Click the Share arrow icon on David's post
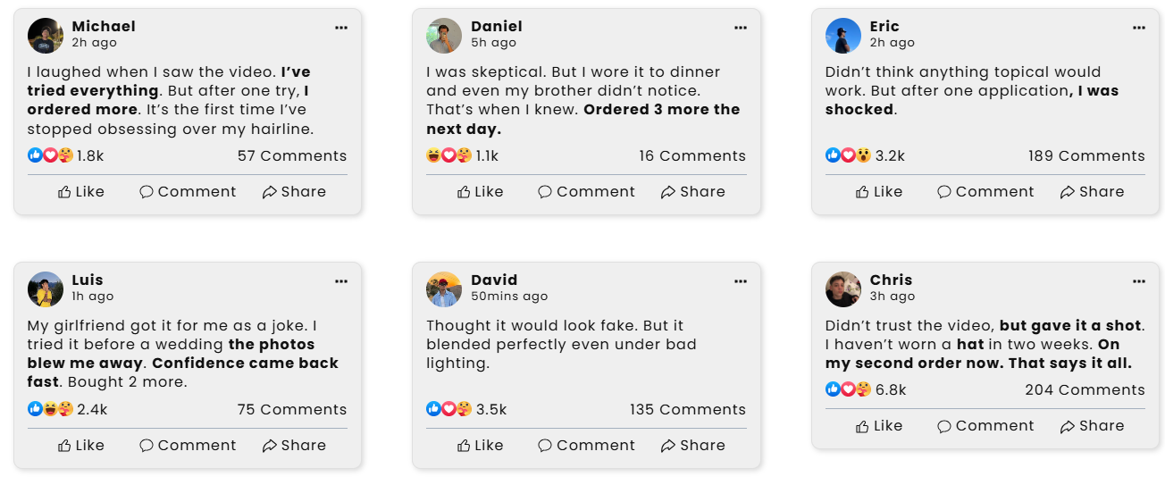Image resolution: width=1165 pixels, height=485 pixels. coord(668,446)
